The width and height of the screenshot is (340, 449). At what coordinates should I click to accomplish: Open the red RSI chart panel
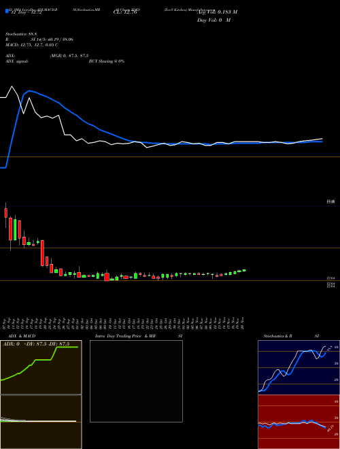(x=299, y=422)
